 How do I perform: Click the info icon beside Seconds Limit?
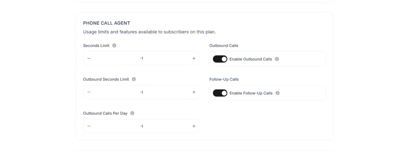click(114, 46)
